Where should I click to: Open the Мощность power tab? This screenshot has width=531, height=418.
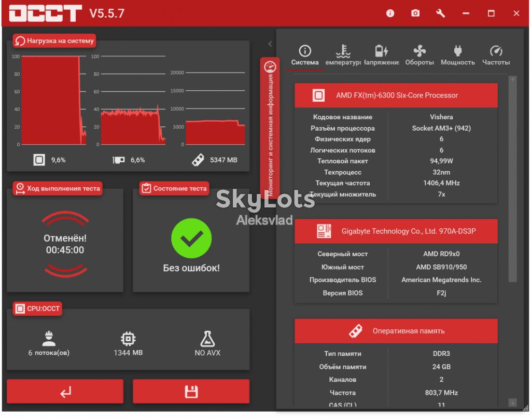[x=457, y=55]
